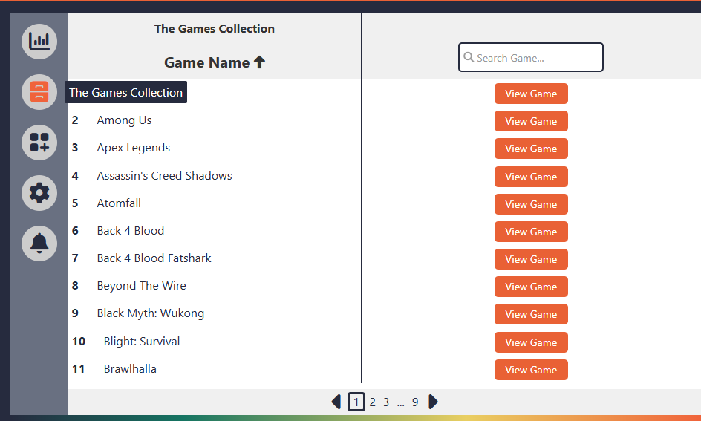Select Blight: Survival row text
This screenshot has height=421, width=701.
(142, 342)
